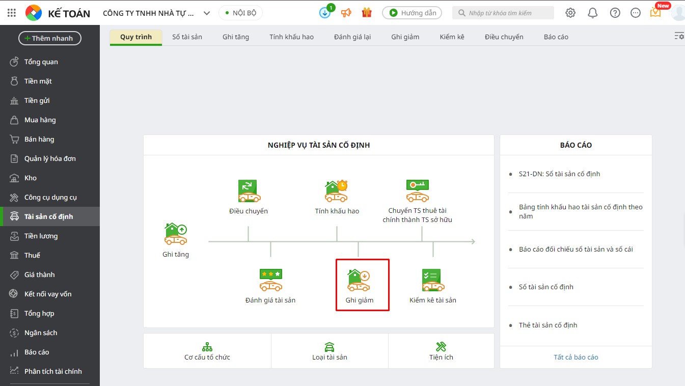Open the Ghi giảm tab
685x386 pixels.
[405, 37]
